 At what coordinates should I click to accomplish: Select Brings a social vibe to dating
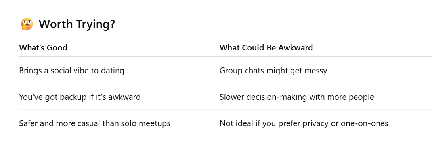click(x=72, y=71)
